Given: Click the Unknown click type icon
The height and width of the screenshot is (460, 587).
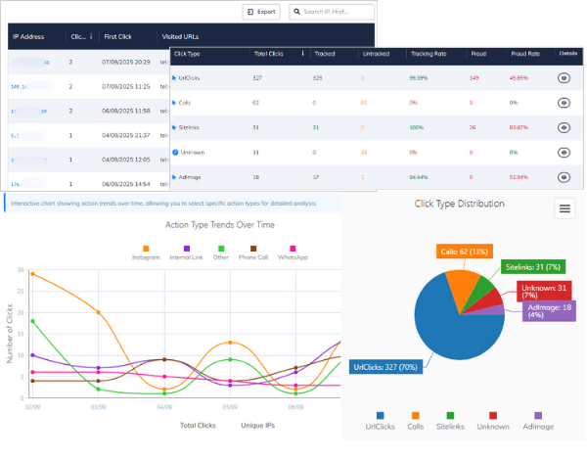Looking at the screenshot, I should click(175, 152).
